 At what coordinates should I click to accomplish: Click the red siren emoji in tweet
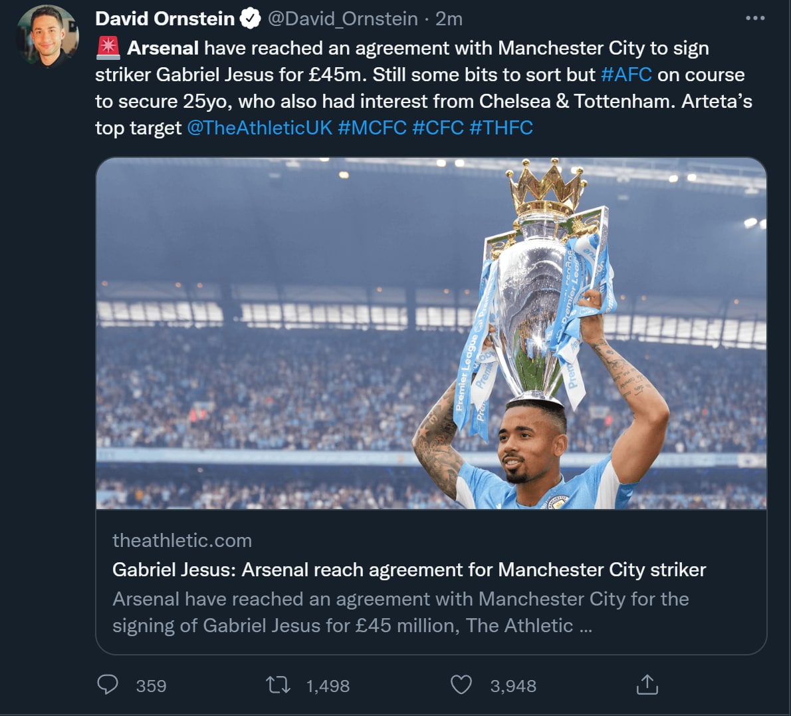point(108,48)
